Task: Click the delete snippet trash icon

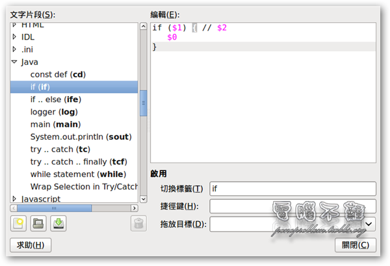Action: [x=138, y=224]
